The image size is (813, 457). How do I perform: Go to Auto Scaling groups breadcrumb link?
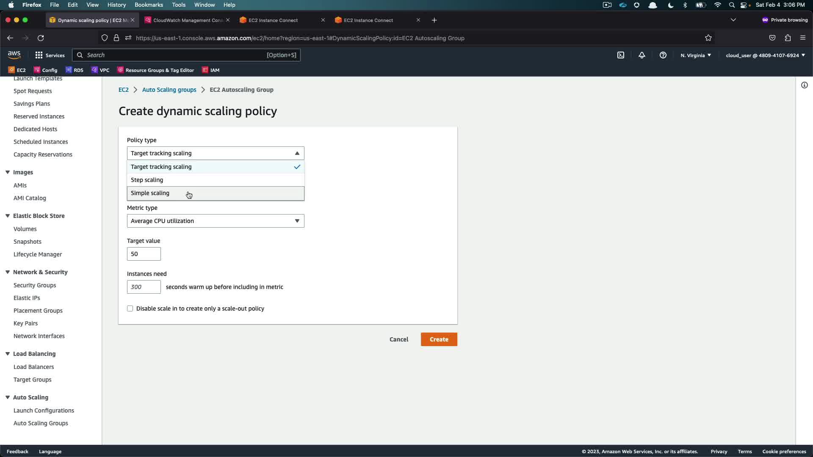point(169,90)
